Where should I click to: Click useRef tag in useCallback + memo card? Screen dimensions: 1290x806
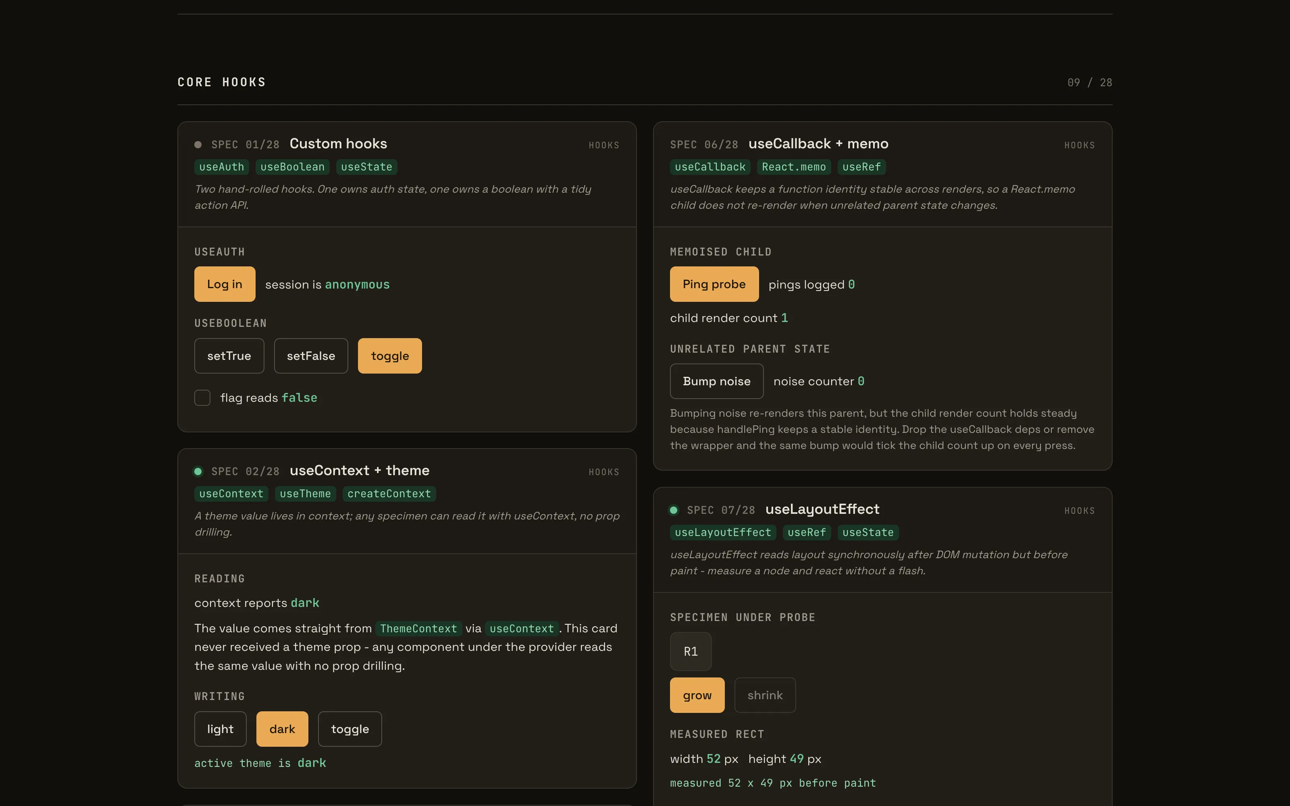point(861,167)
